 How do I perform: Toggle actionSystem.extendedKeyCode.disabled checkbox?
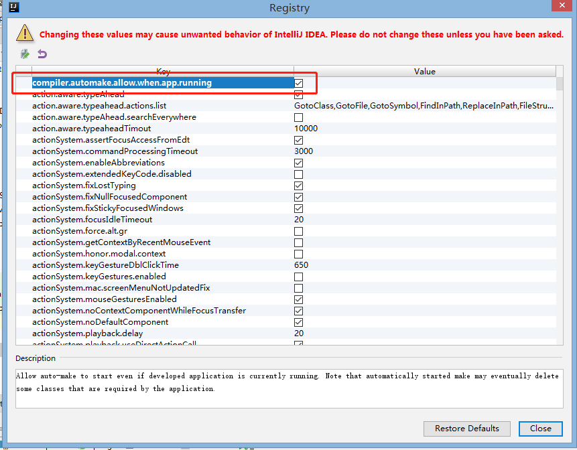[298, 174]
